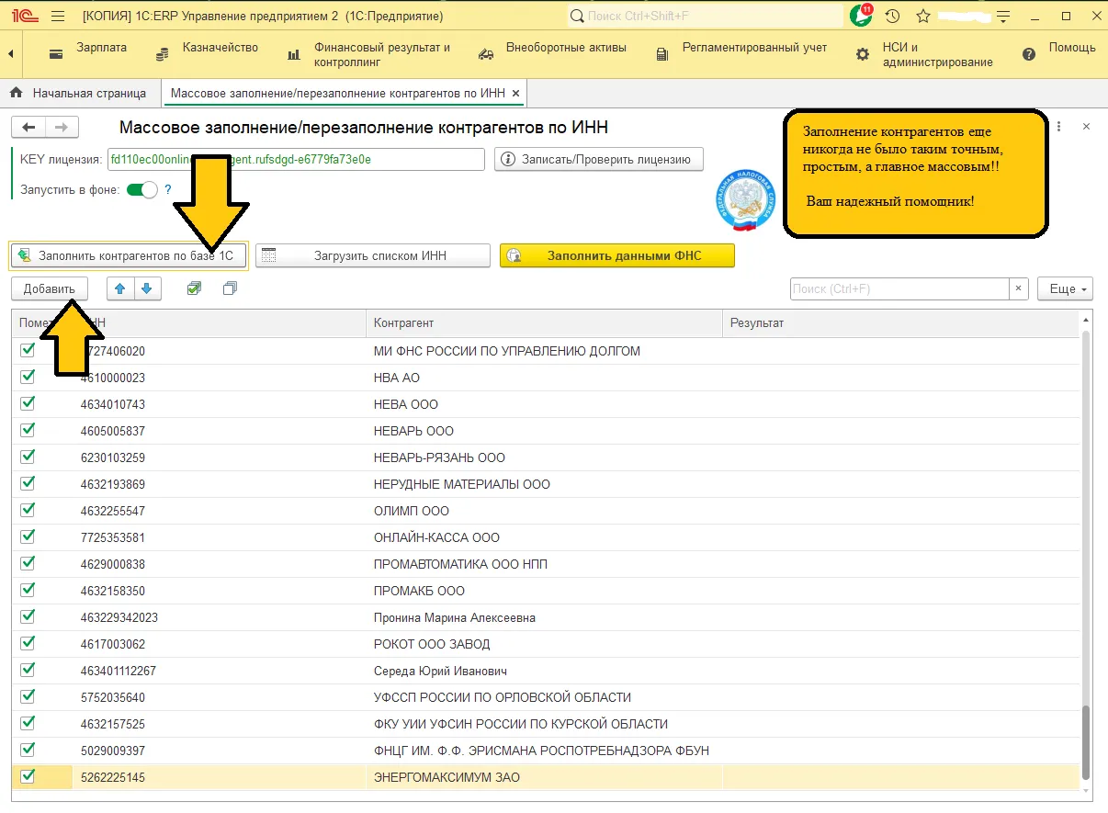
Task: Click the question mark help icon
Action: (168, 190)
